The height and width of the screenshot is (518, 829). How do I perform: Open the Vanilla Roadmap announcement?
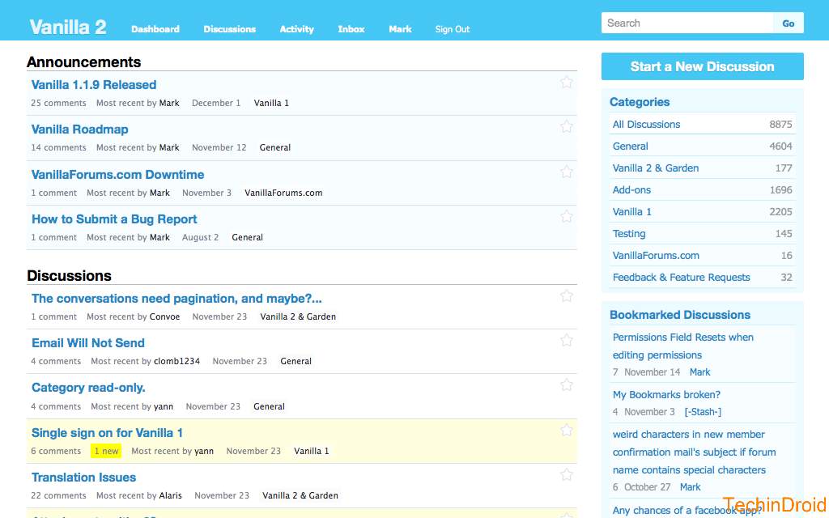80,129
